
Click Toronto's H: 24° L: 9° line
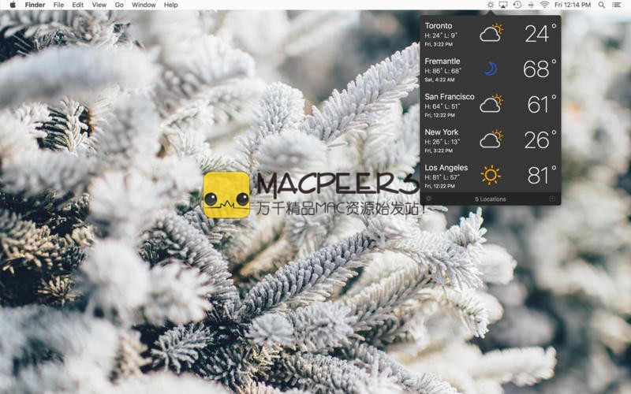pos(441,35)
